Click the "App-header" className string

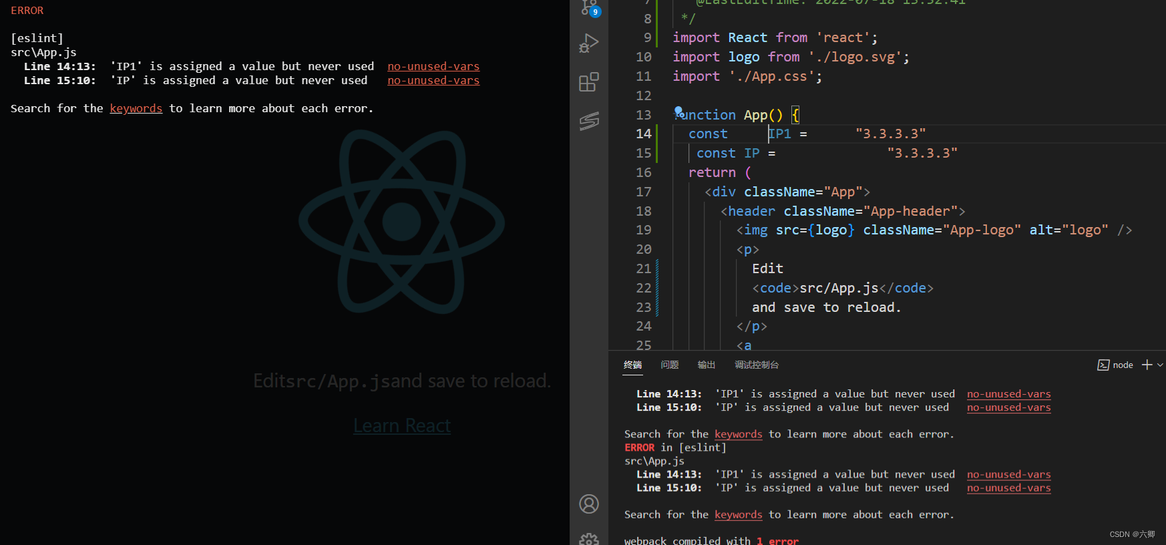coord(910,211)
